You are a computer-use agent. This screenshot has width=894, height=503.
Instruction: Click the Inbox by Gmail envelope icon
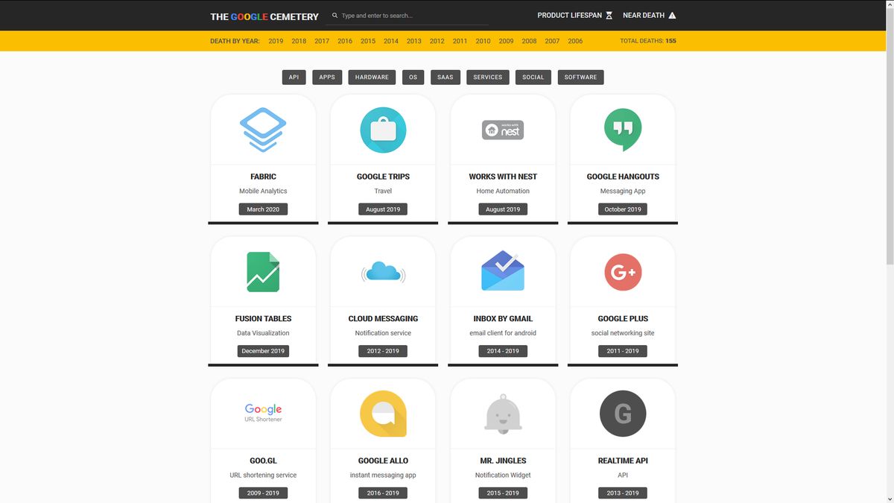502,271
